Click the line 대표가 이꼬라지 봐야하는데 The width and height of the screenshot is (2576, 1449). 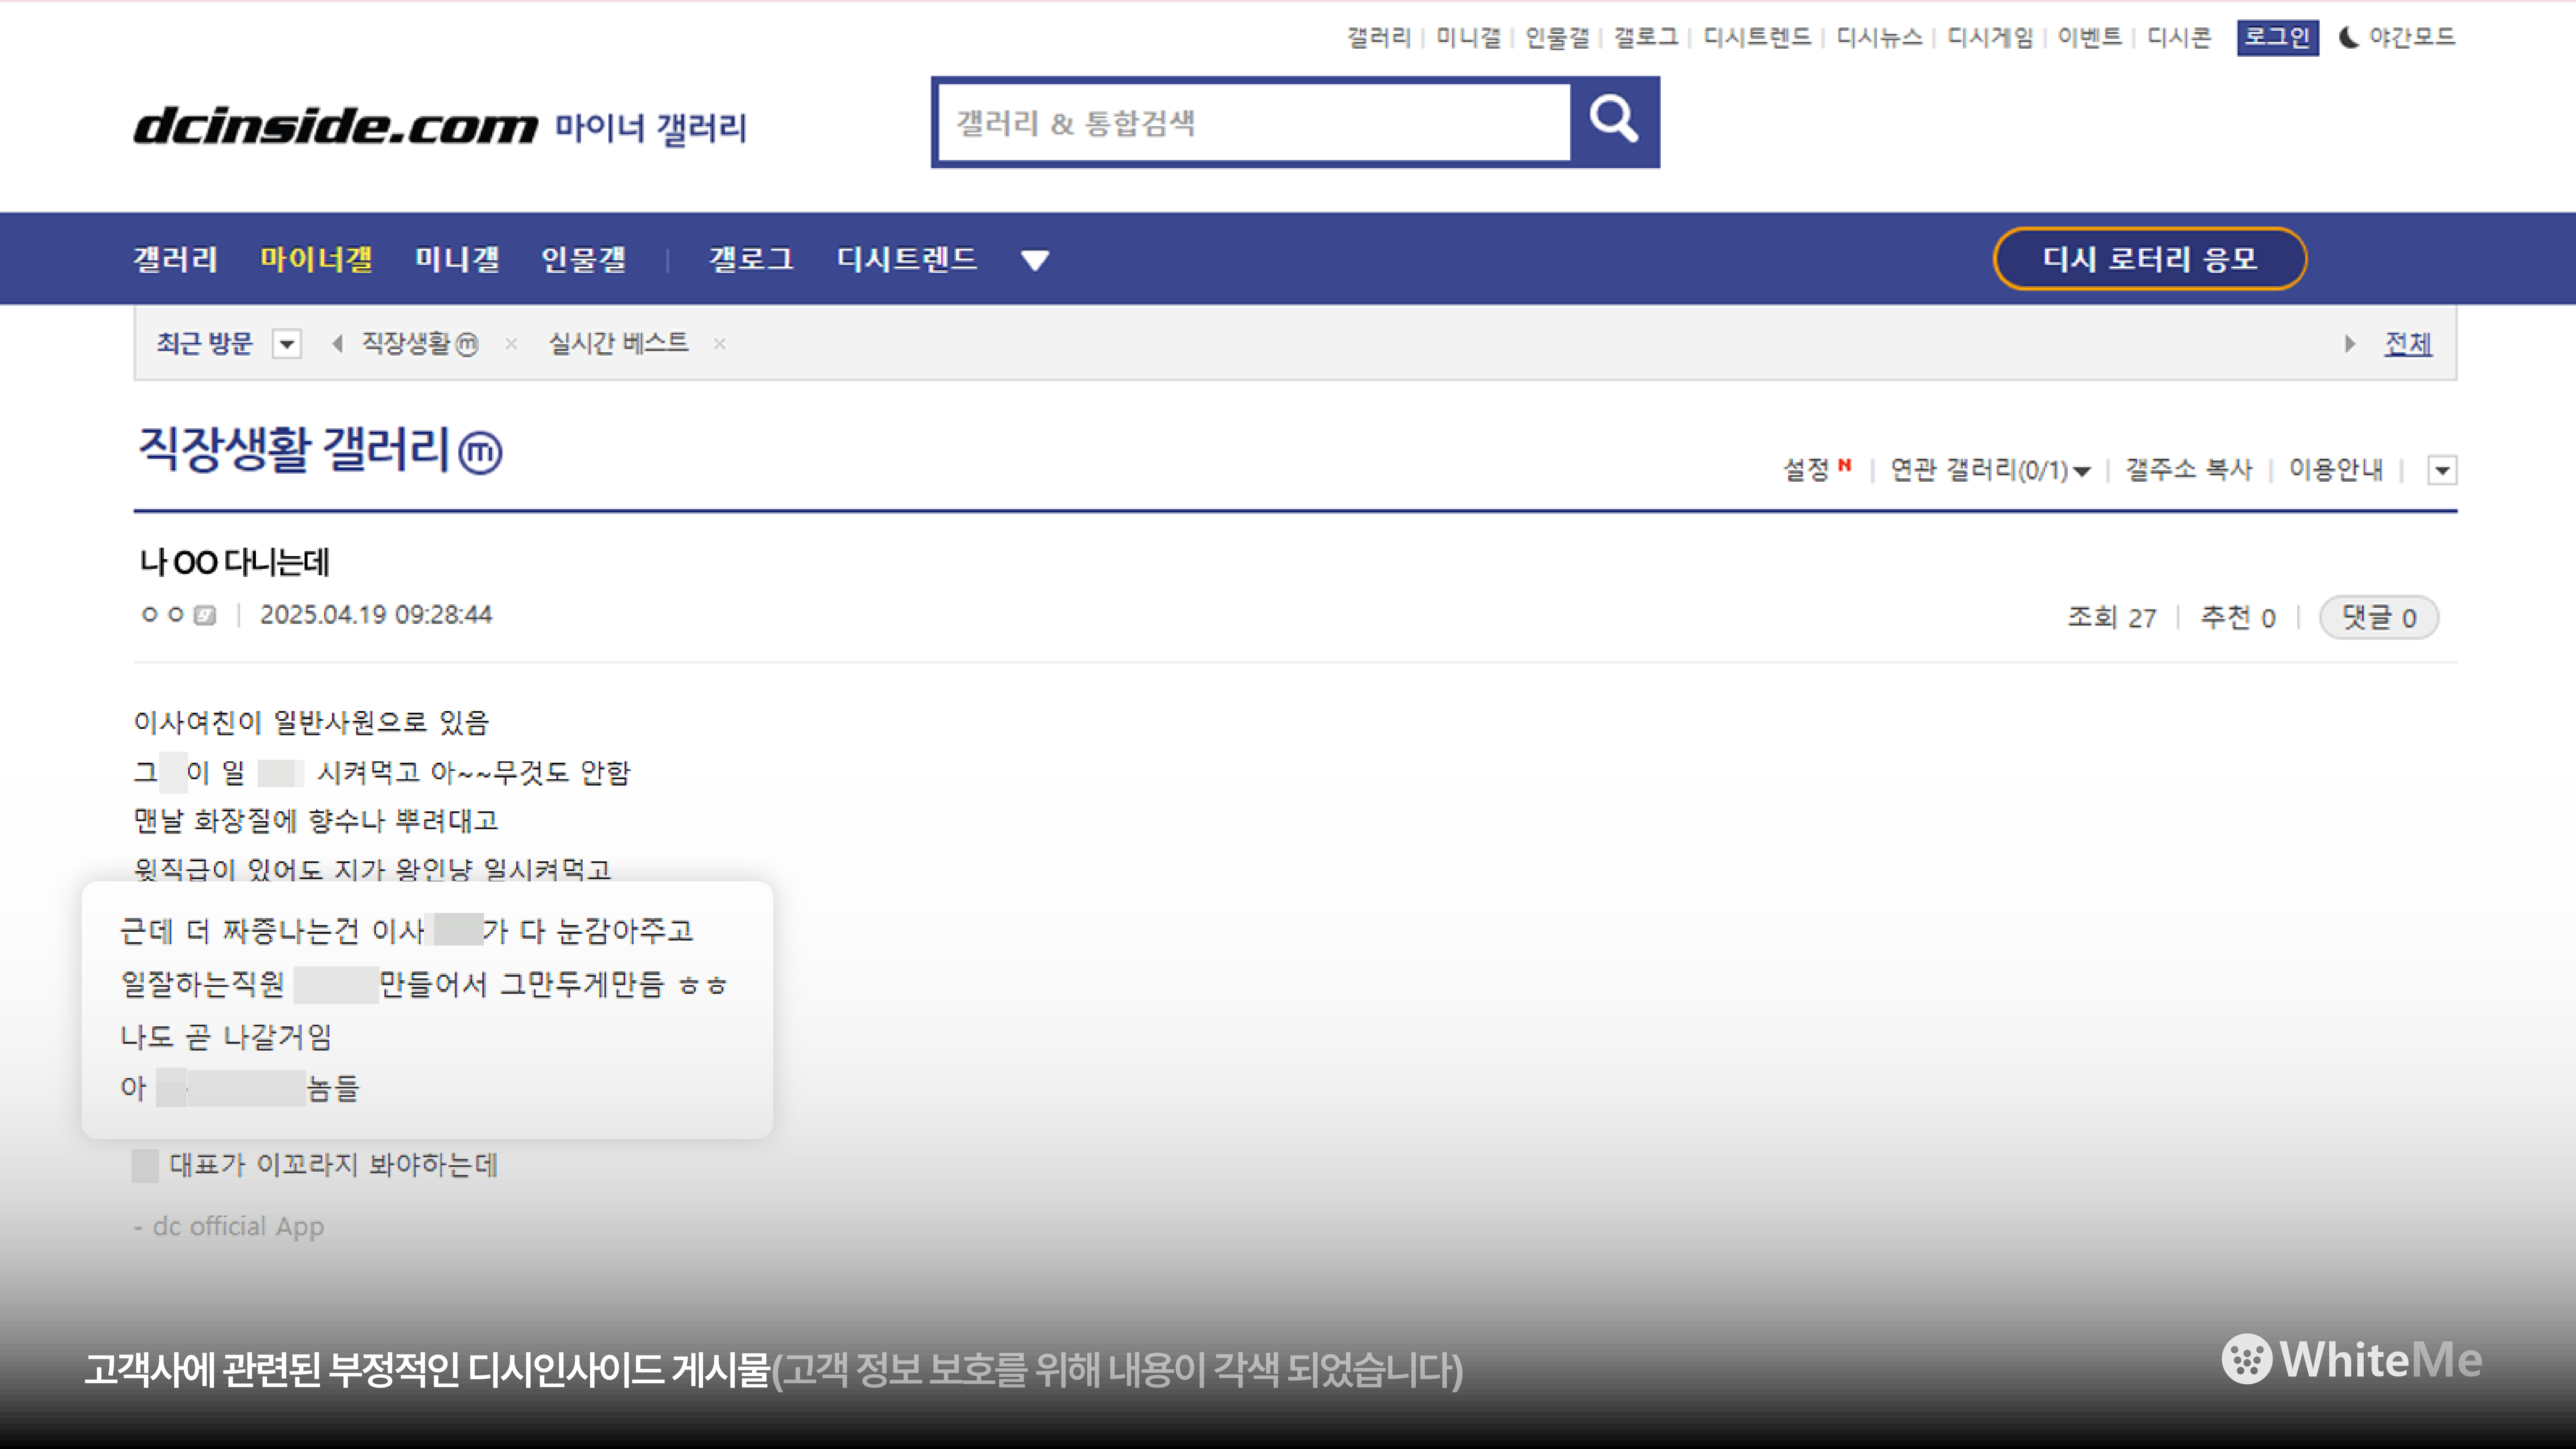tap(334, 1165)
